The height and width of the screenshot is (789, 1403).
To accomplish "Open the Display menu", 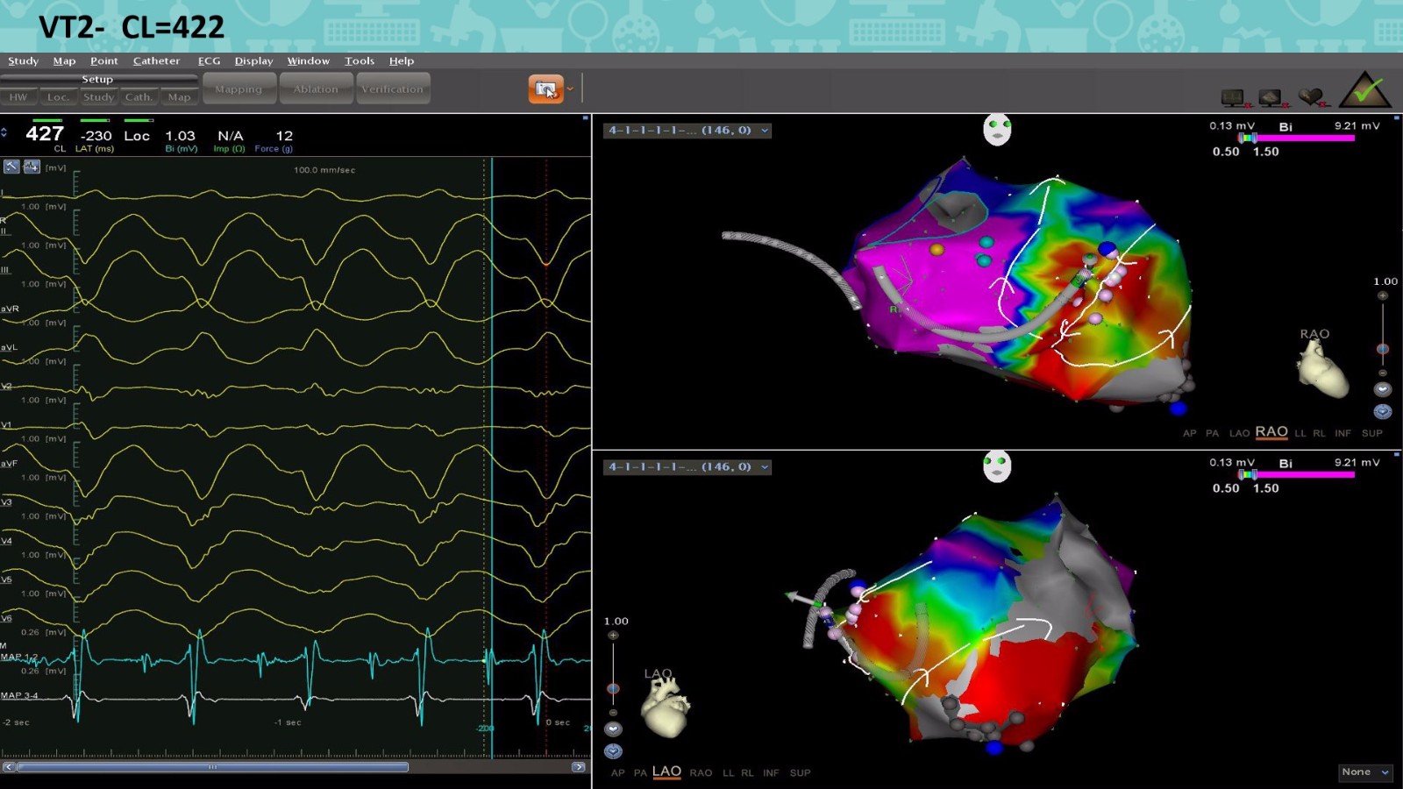I will (x=253, y=60).
